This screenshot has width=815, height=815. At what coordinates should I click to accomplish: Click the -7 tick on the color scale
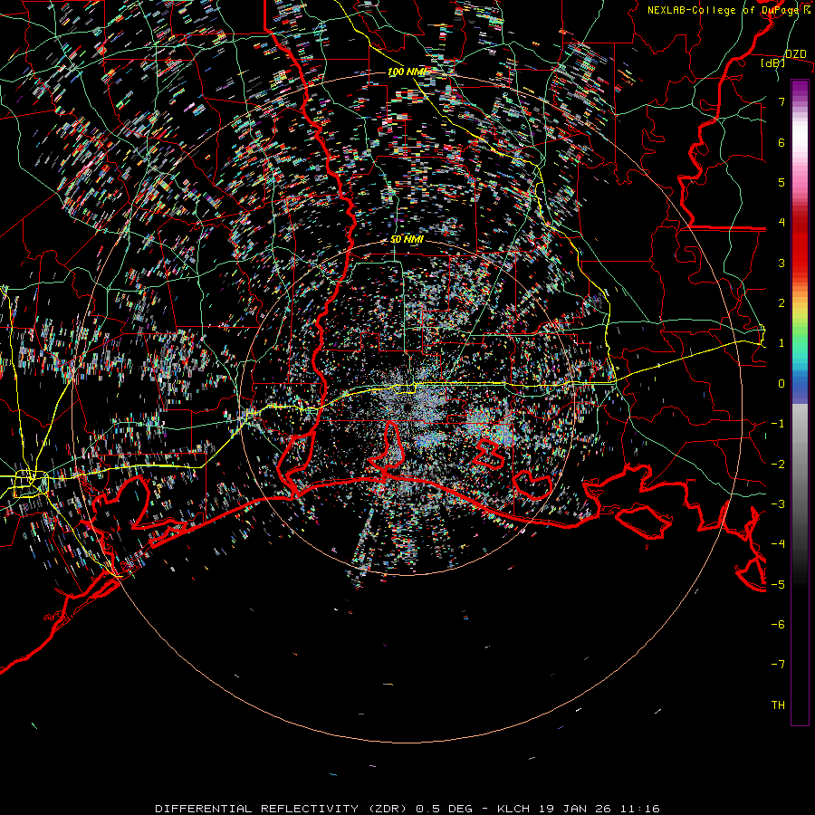coord(778,665)
